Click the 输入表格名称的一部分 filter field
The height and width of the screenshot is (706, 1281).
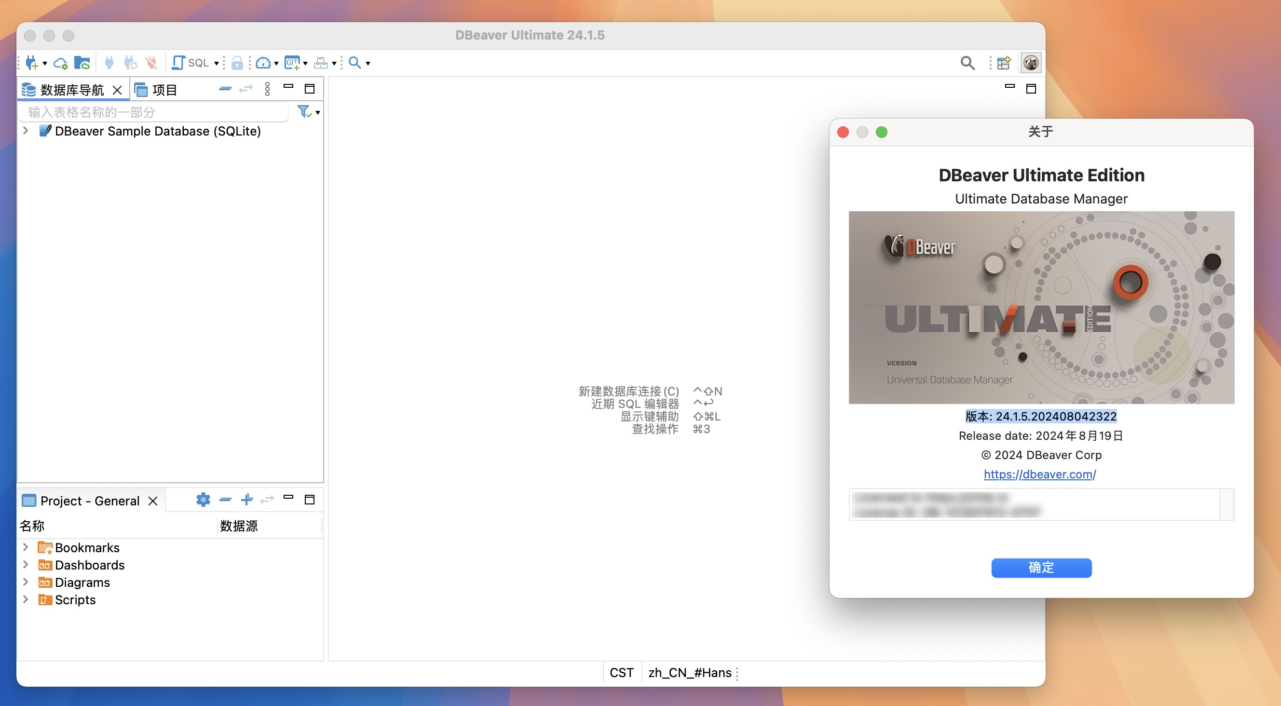tap(154, 112)
